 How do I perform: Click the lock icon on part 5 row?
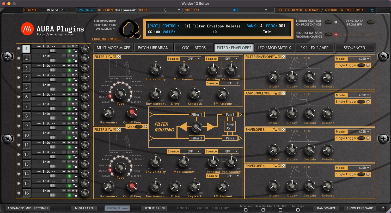pos(75,89)
